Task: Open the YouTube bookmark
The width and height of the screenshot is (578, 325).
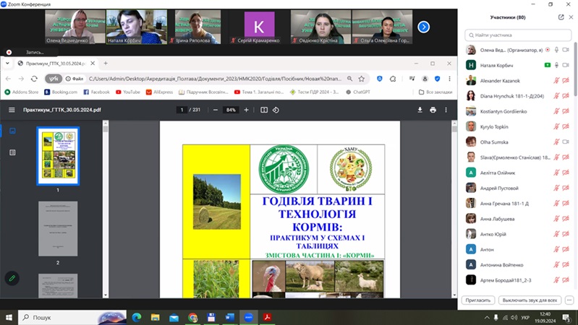Action: click(x=128, y=92)
